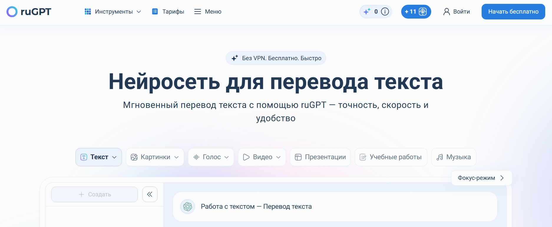Expand the Видео dropdown chevron

click(278, 157)
